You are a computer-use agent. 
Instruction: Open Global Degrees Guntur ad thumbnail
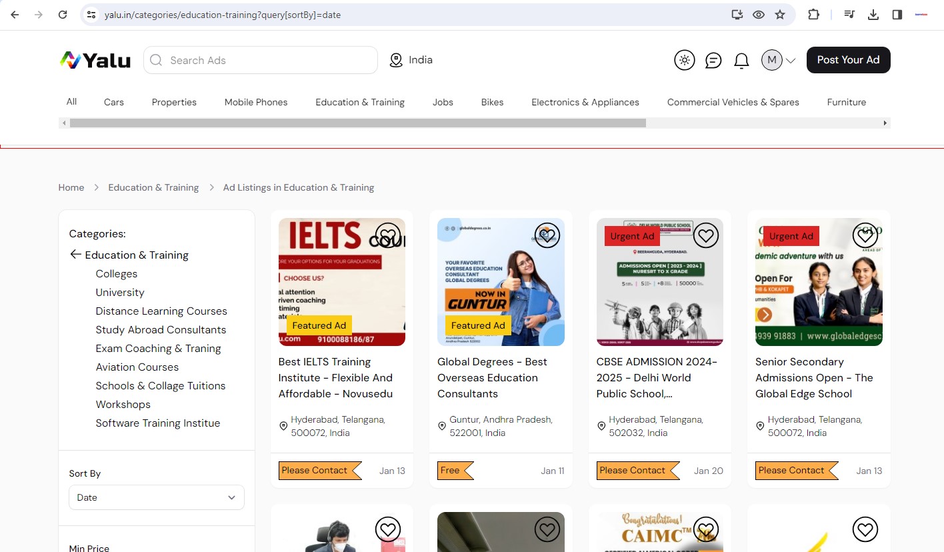pos(501,282)
